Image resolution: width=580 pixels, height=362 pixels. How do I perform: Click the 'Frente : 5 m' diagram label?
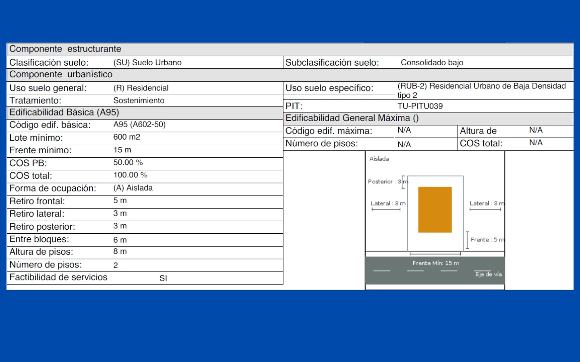[x=487, y=240]
